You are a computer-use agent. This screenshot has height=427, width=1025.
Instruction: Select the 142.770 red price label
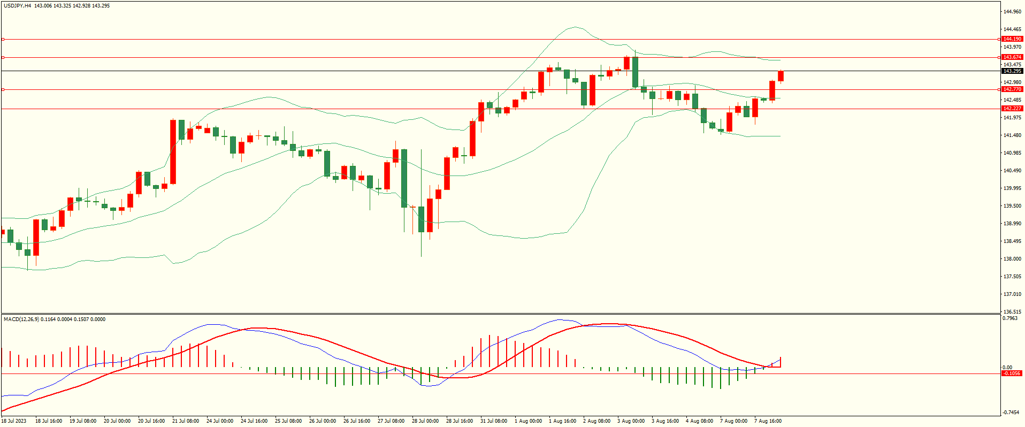pyautogui.click(x=1012, y=89)
